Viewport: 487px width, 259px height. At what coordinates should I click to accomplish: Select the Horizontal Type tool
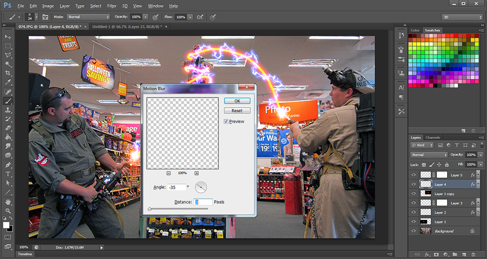pyautogui.click(x=8, y=174)
